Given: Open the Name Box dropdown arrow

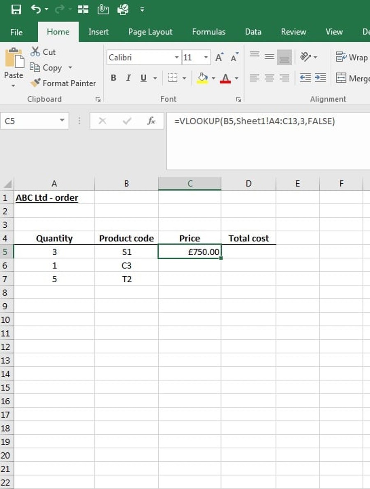Looking at the screenshot, I should [x=62, y=121].
